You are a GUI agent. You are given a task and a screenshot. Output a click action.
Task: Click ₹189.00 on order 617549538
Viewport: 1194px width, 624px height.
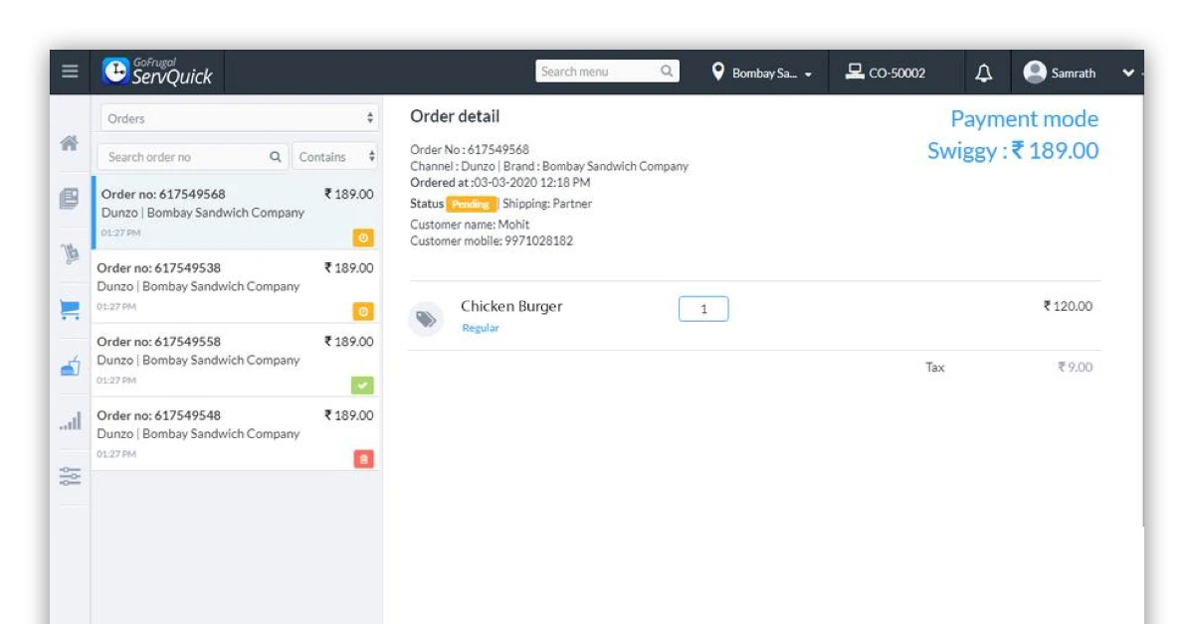349,268
